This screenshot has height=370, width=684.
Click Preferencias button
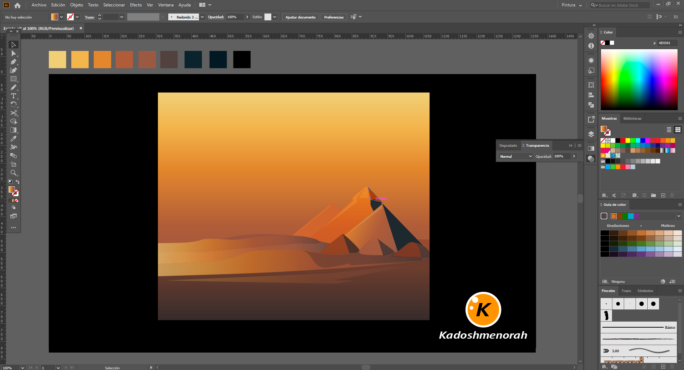coord(334,17)
